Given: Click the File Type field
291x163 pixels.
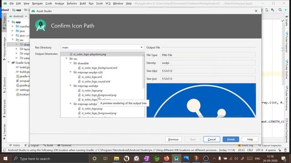Looking at the screenshot, I should [208, 55].
